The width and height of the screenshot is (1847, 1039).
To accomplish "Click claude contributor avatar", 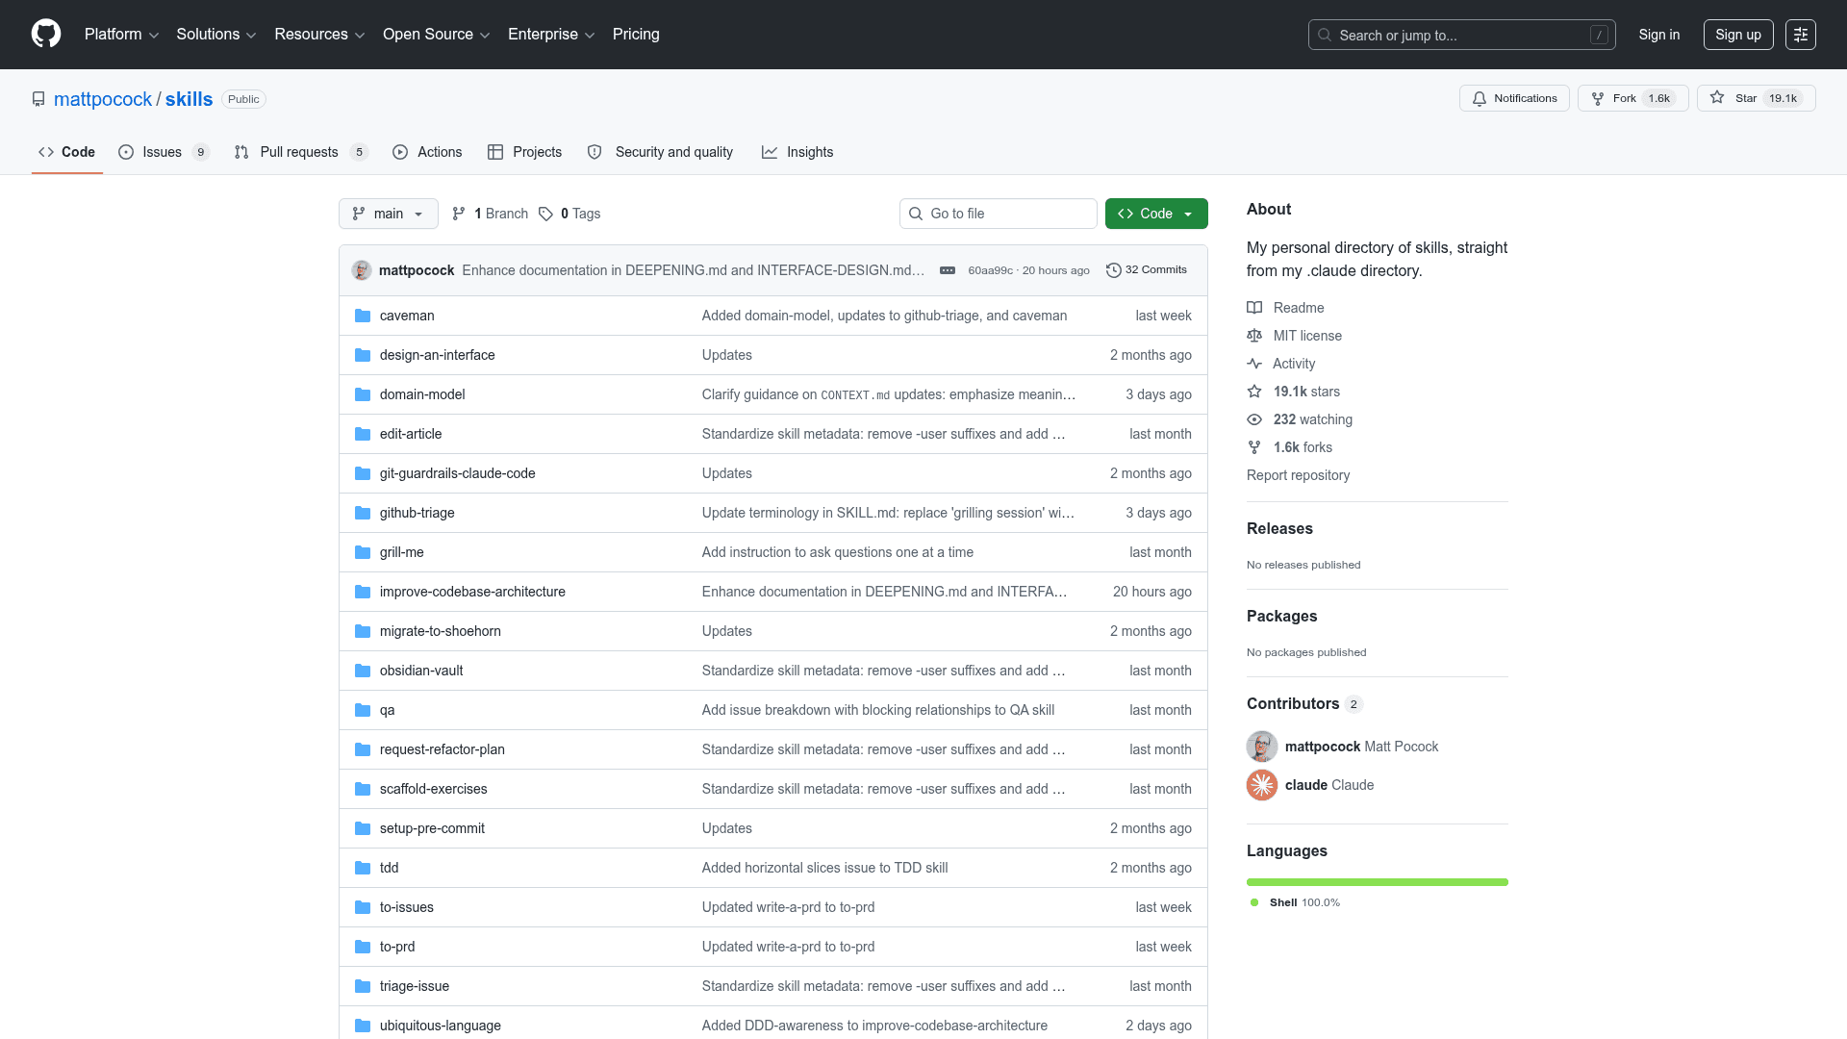I will point(1262,785).
